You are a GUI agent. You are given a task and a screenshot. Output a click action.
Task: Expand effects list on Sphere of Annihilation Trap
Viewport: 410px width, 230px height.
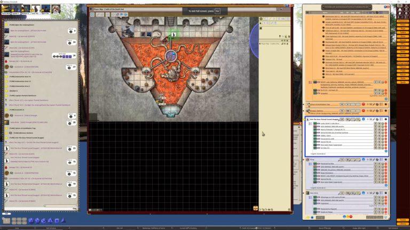pos(381,104)
